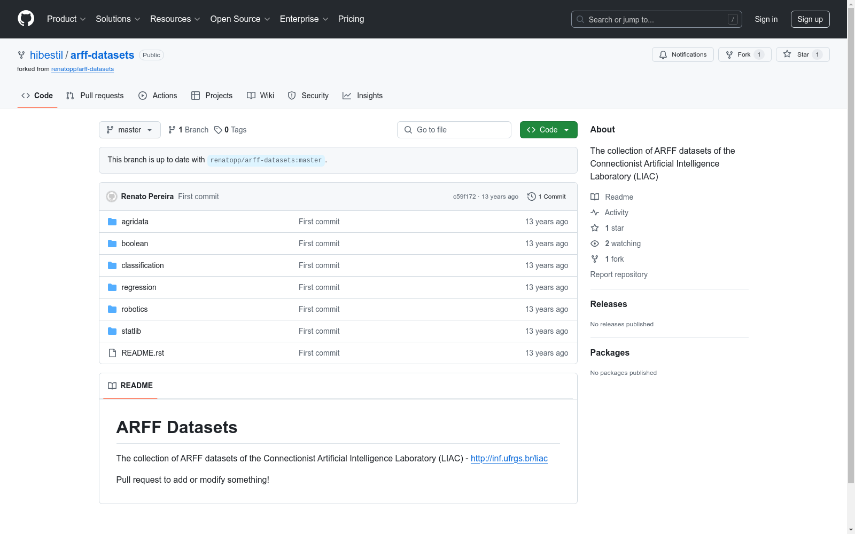Viewport: 855px width, 534px height.
Task: Click the page vertical scrollbar
Action: (851, 267)
